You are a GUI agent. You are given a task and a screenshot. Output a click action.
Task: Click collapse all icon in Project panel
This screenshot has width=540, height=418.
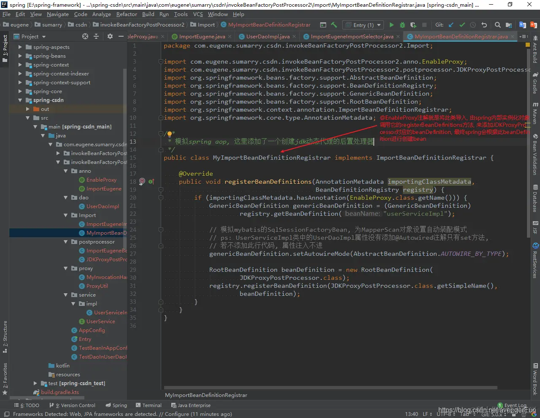(96, 36)
